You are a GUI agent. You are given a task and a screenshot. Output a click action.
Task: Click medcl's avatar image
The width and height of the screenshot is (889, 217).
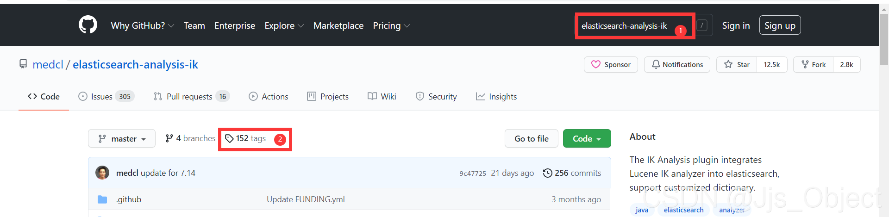pyautogui.click(x=102, y=173)
